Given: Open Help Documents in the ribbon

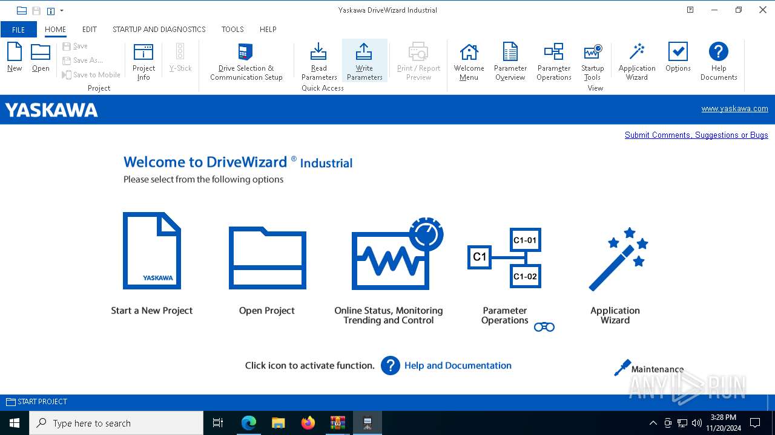Looking at the screenshot, I should (719, 61).
